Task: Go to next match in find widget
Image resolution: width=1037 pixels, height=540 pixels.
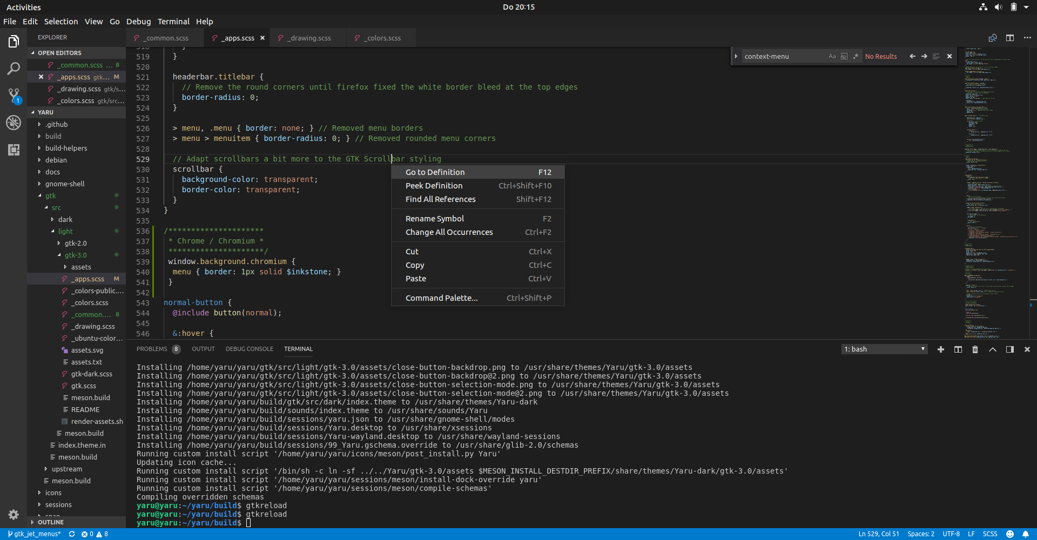Action: click(924, 56)
